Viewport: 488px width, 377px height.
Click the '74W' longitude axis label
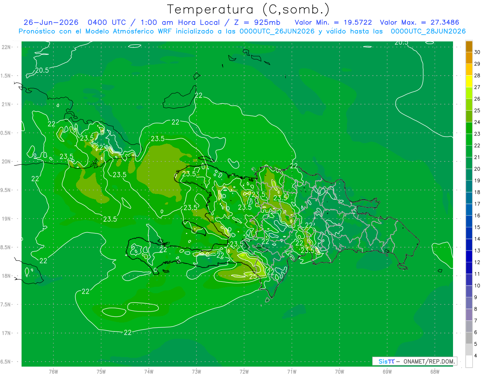149,371
